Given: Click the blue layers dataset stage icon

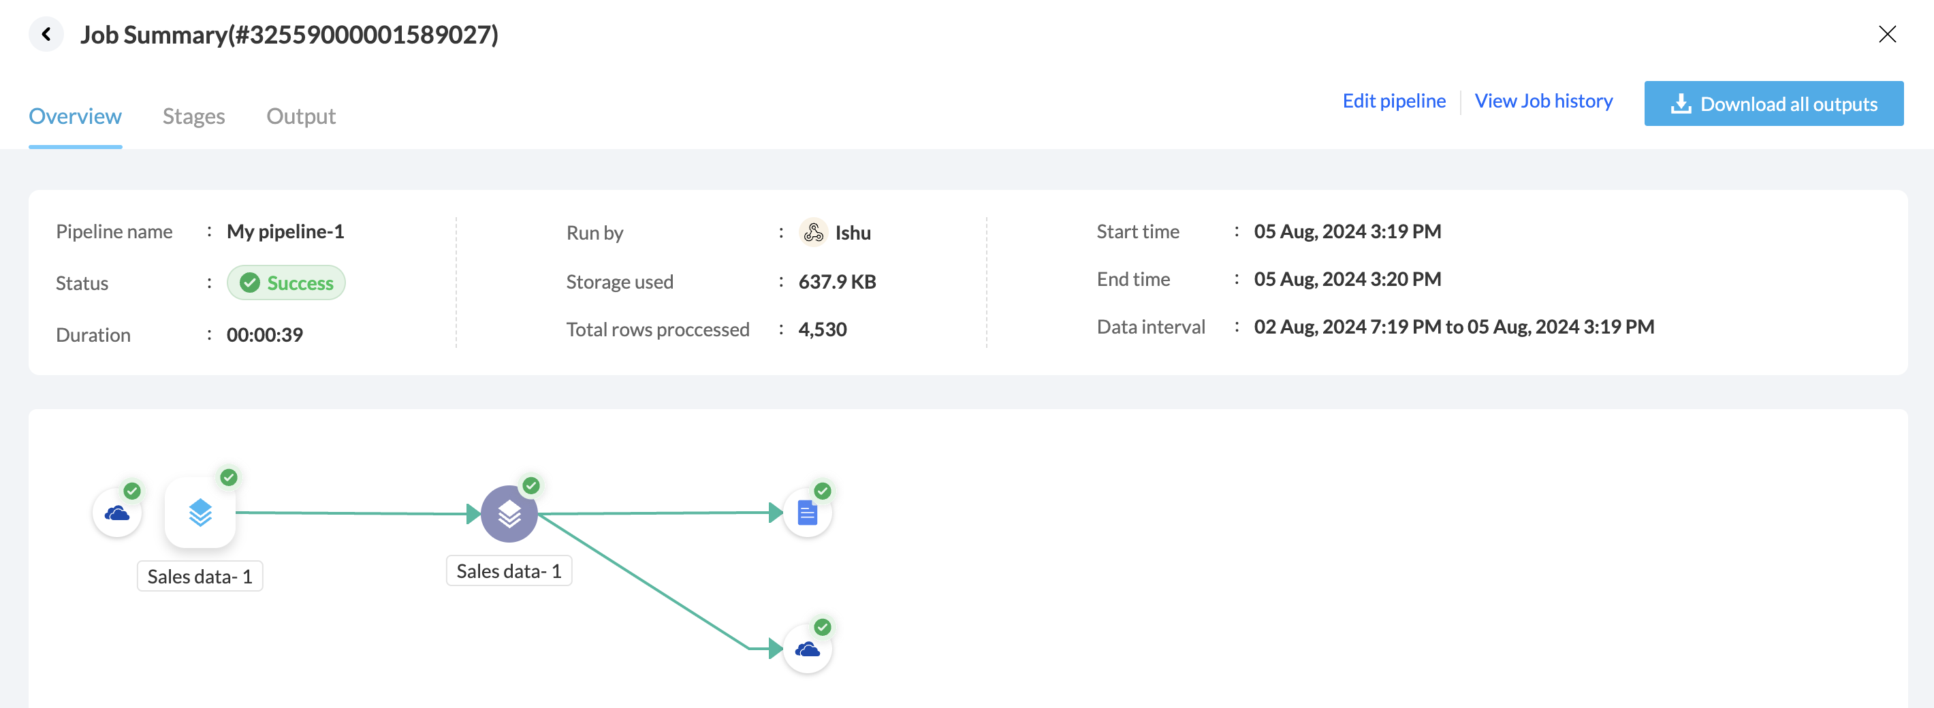Looking at the screenshot, I should [200, 513].
